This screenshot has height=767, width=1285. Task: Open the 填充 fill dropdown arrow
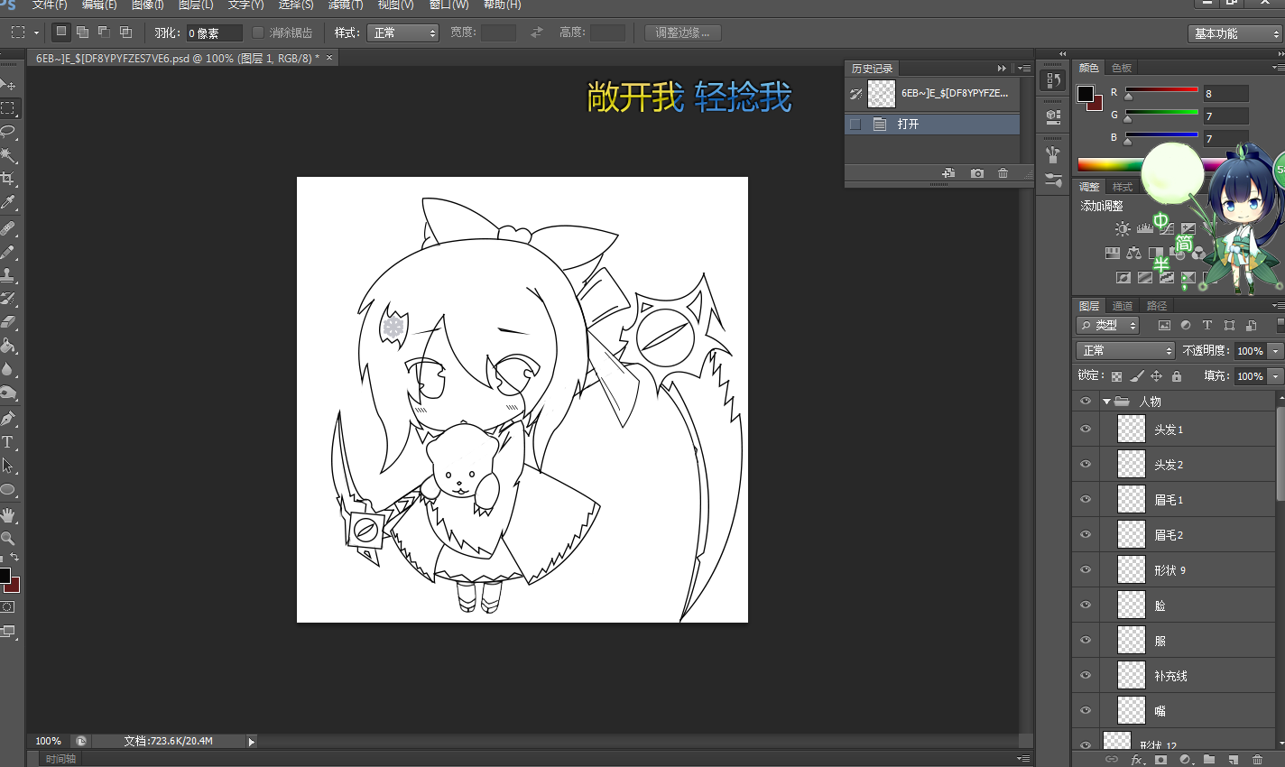pos(1275,376)
